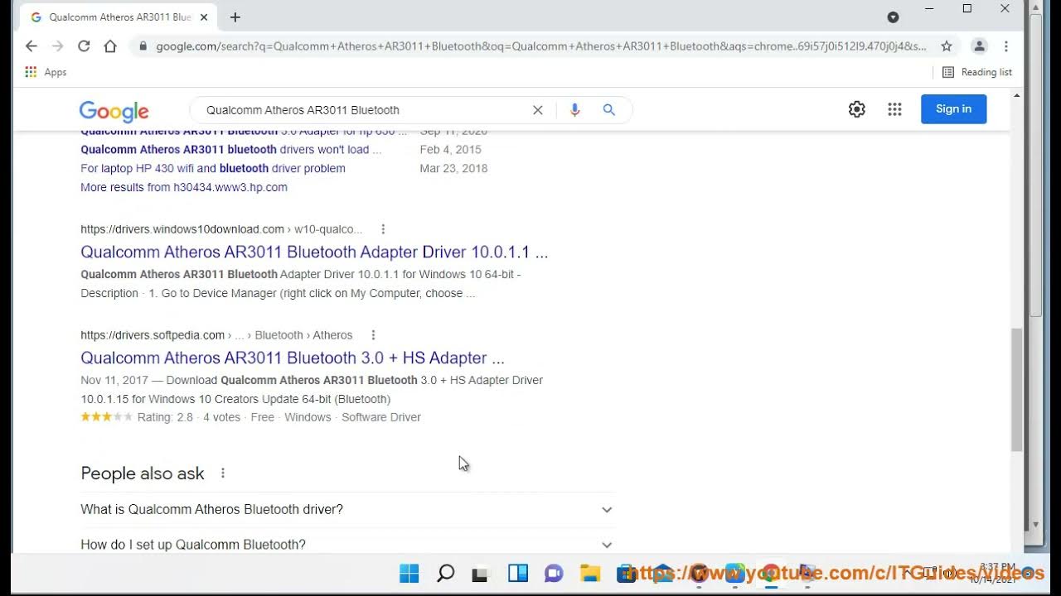Open options for windows10download result
The image size is (1061, 596).
coord(382,229)
